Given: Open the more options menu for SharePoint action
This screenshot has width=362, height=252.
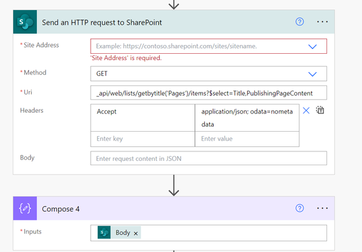Looking at the screenshot, I should click(x=322, y=22).
